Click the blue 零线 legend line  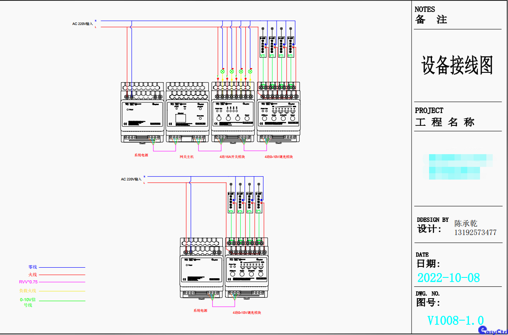tap(62, 268)
